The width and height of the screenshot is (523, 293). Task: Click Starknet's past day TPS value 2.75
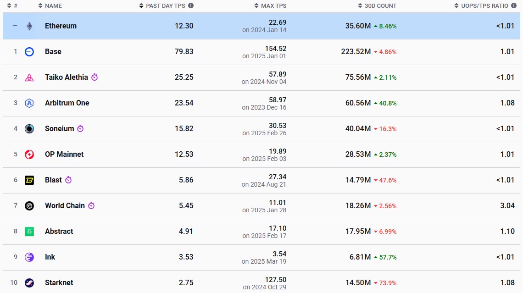pos(186,282)
